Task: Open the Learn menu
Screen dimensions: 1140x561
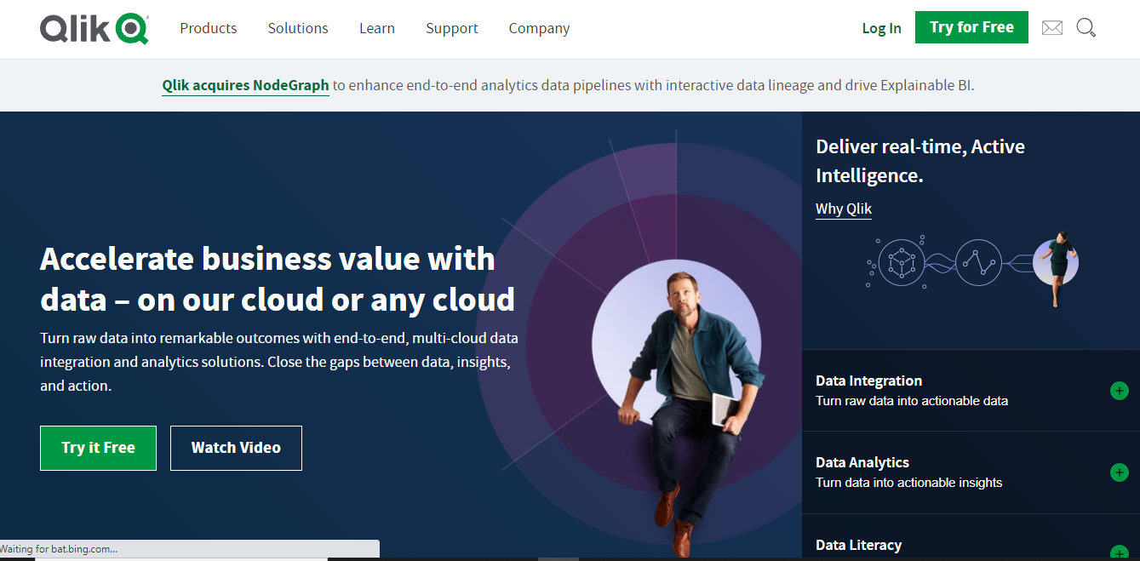Action: (x=377, y=28)
